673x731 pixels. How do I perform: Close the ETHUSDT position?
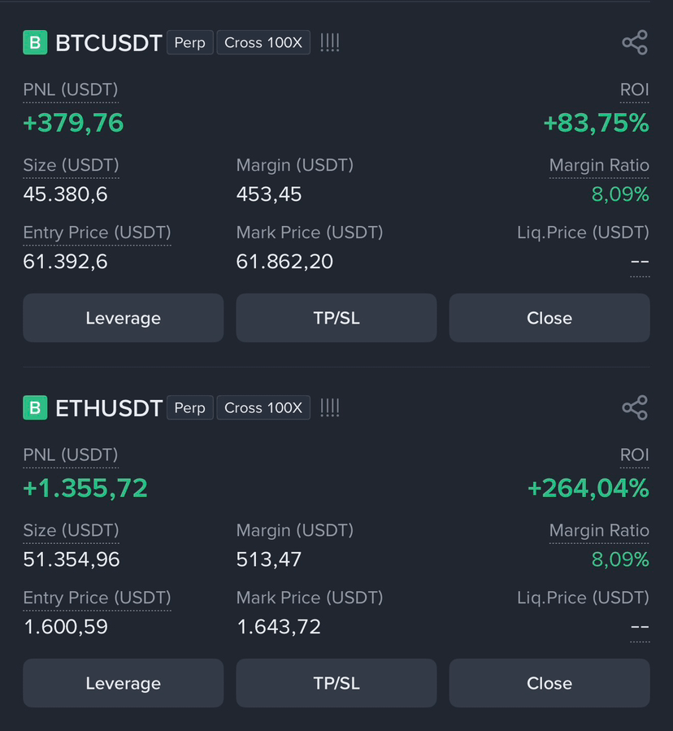click(549, 683)
